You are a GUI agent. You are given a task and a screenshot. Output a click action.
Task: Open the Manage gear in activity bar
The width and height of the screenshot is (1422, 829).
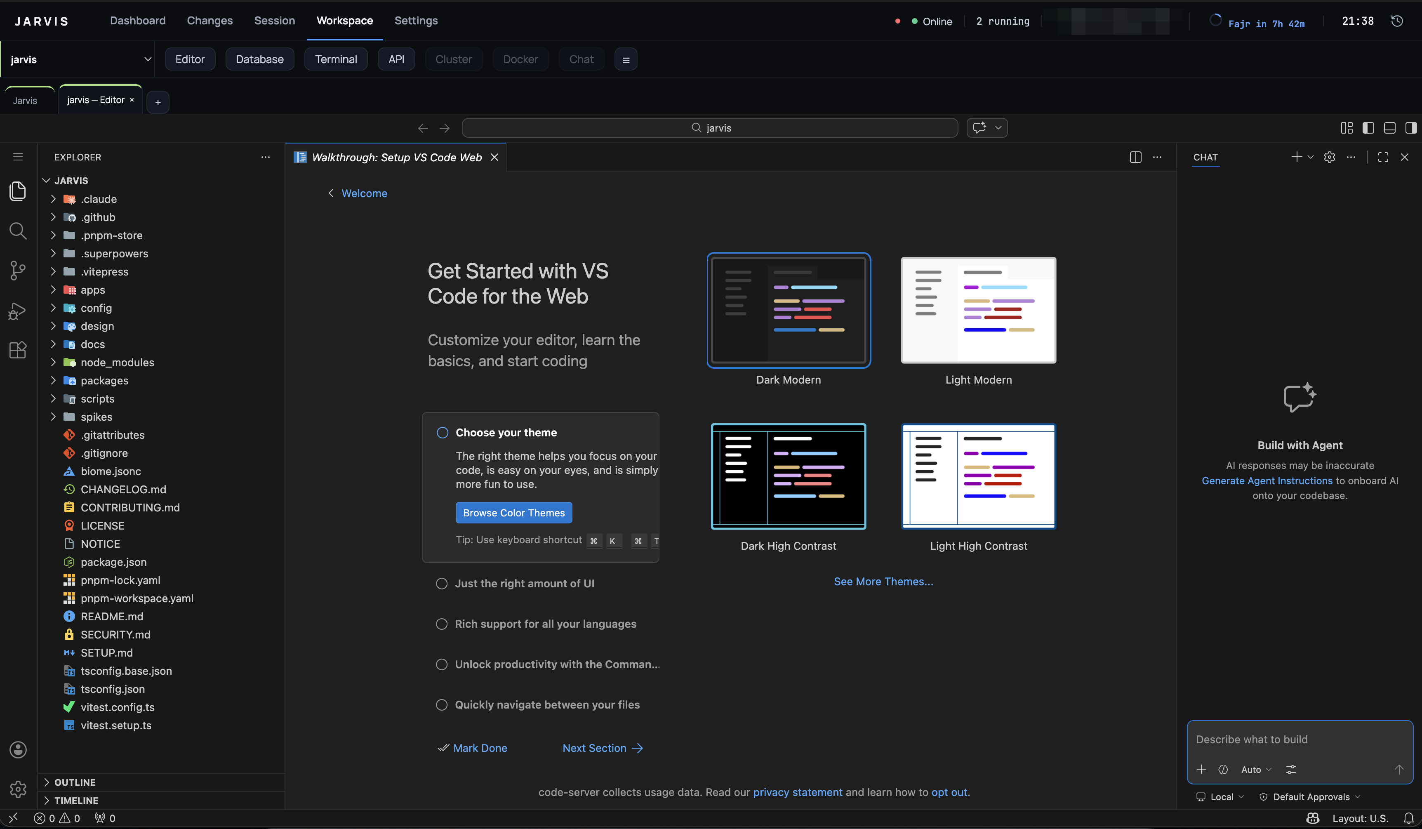[x=18, y=789]
